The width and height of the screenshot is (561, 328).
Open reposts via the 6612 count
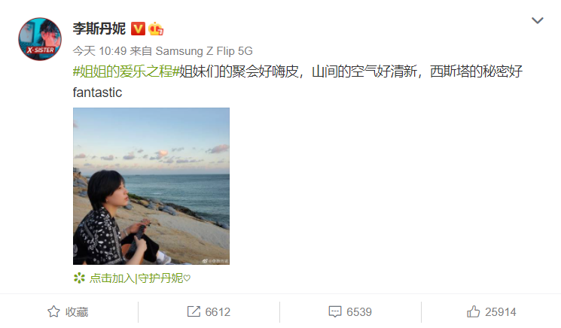218,312
